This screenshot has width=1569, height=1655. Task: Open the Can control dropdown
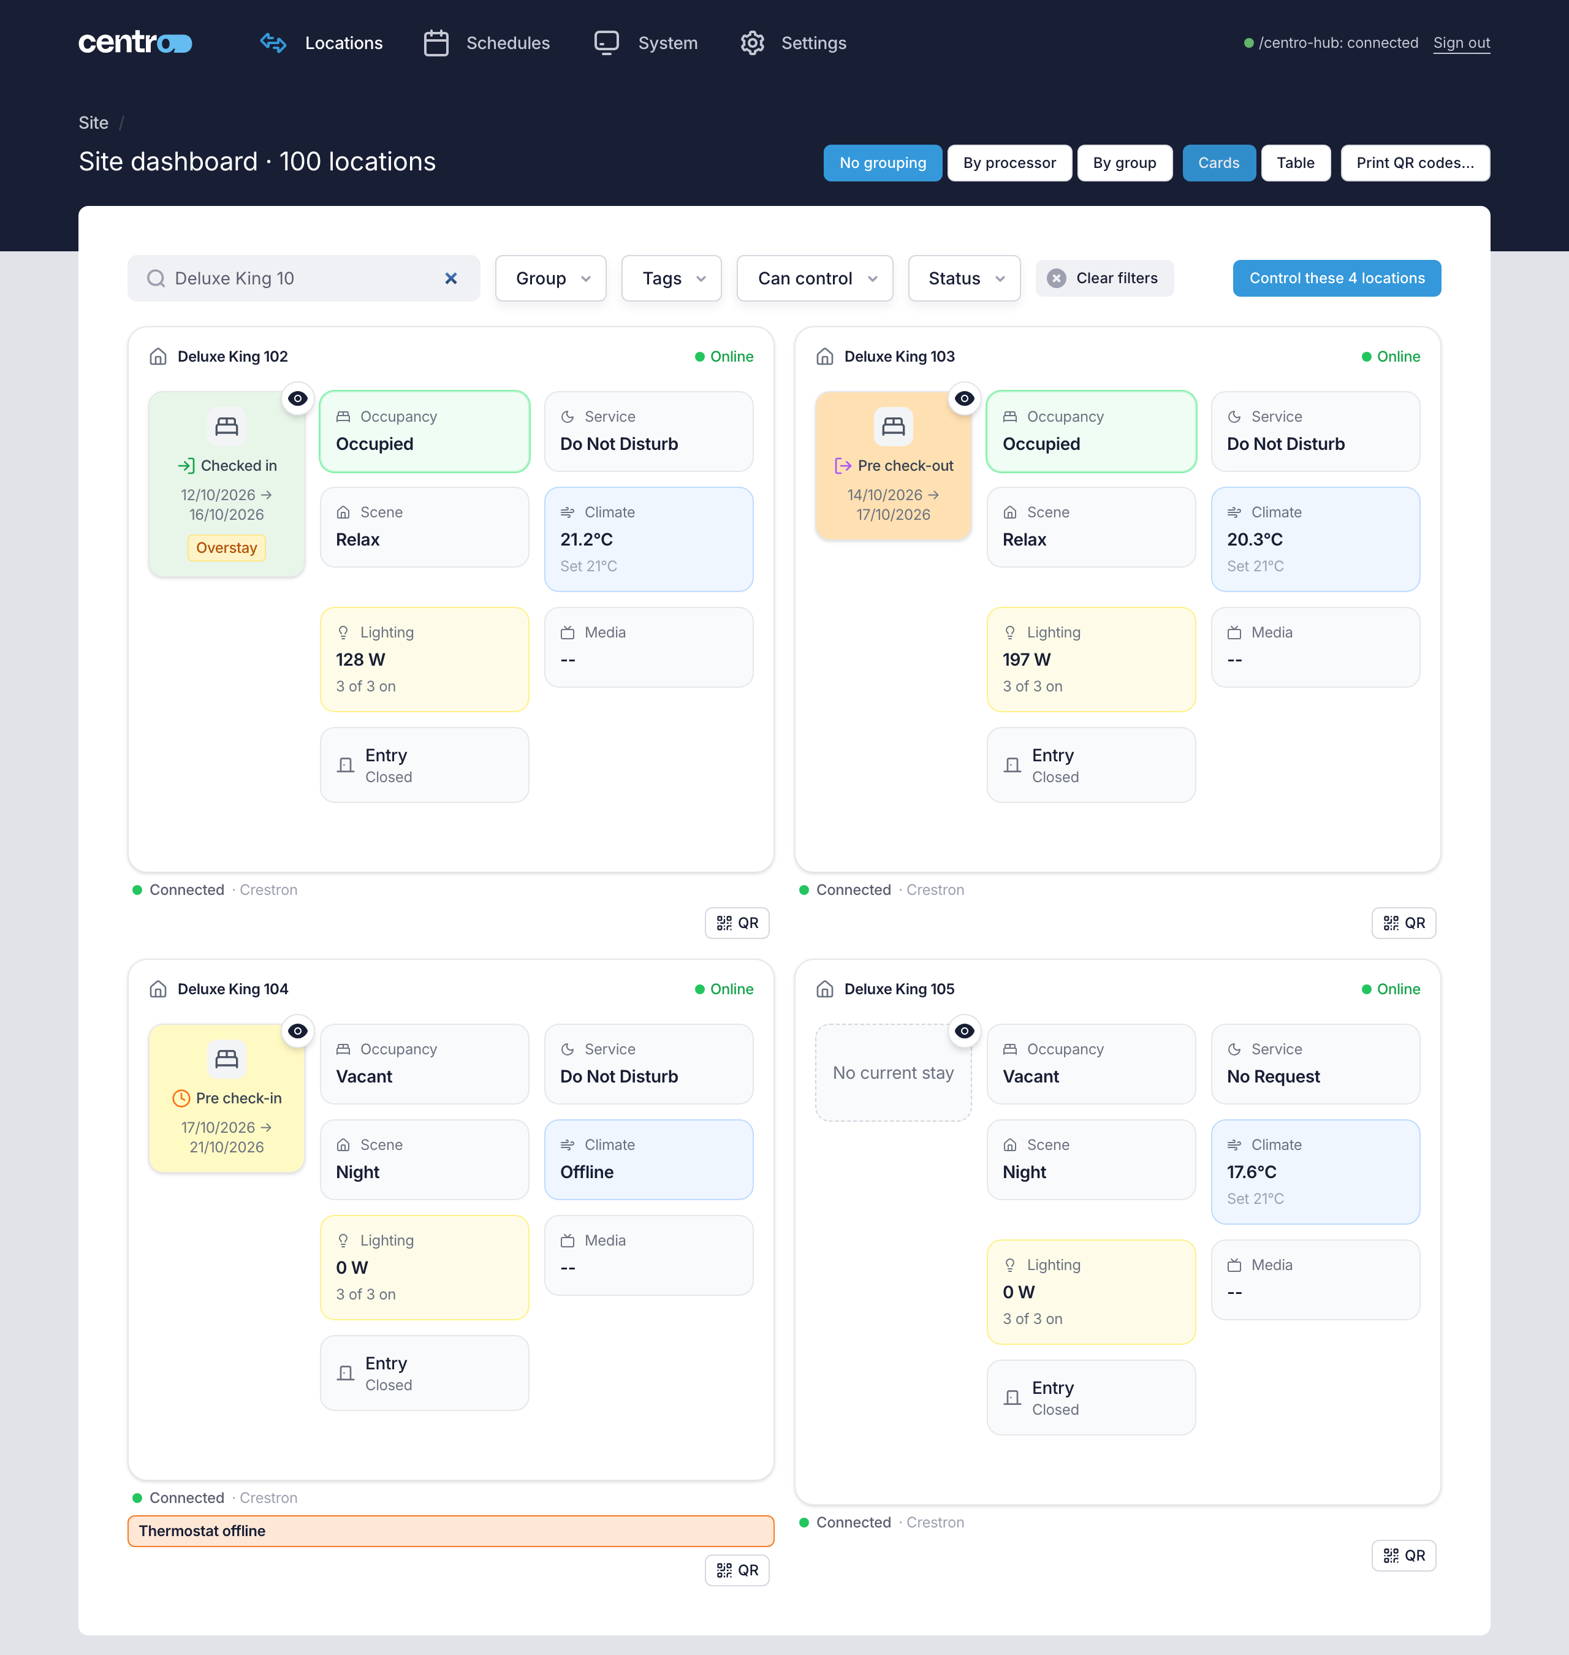815,278
